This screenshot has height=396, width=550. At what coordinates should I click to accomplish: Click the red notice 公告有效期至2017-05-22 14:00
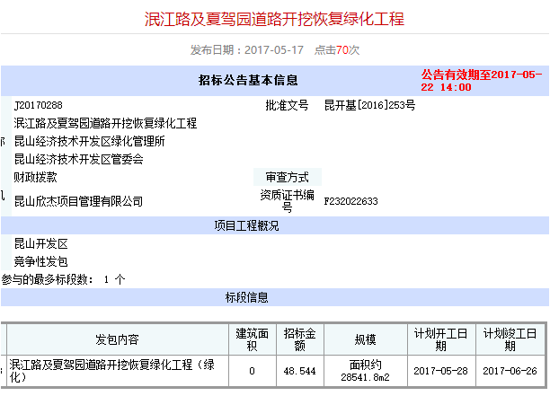pos(482,81)
